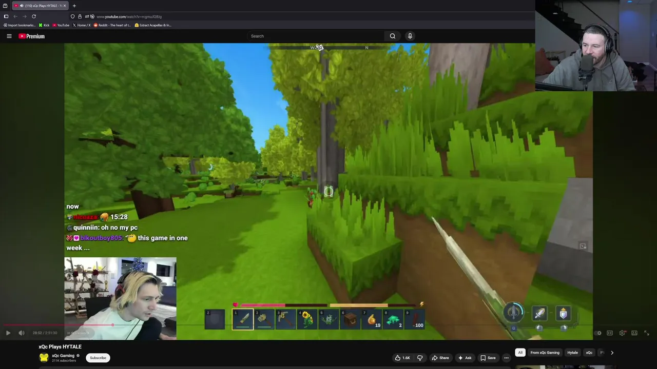This screenshot has width=657, height=369.
Task: Open a new browser tab with plus
Action: (74, 6)
